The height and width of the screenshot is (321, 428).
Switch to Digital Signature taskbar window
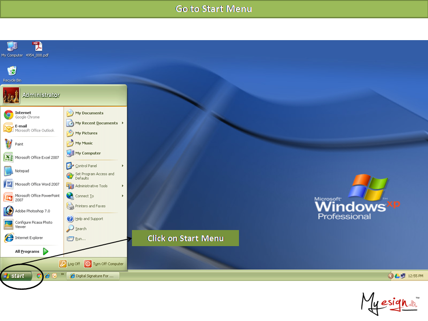click(93, 276)
